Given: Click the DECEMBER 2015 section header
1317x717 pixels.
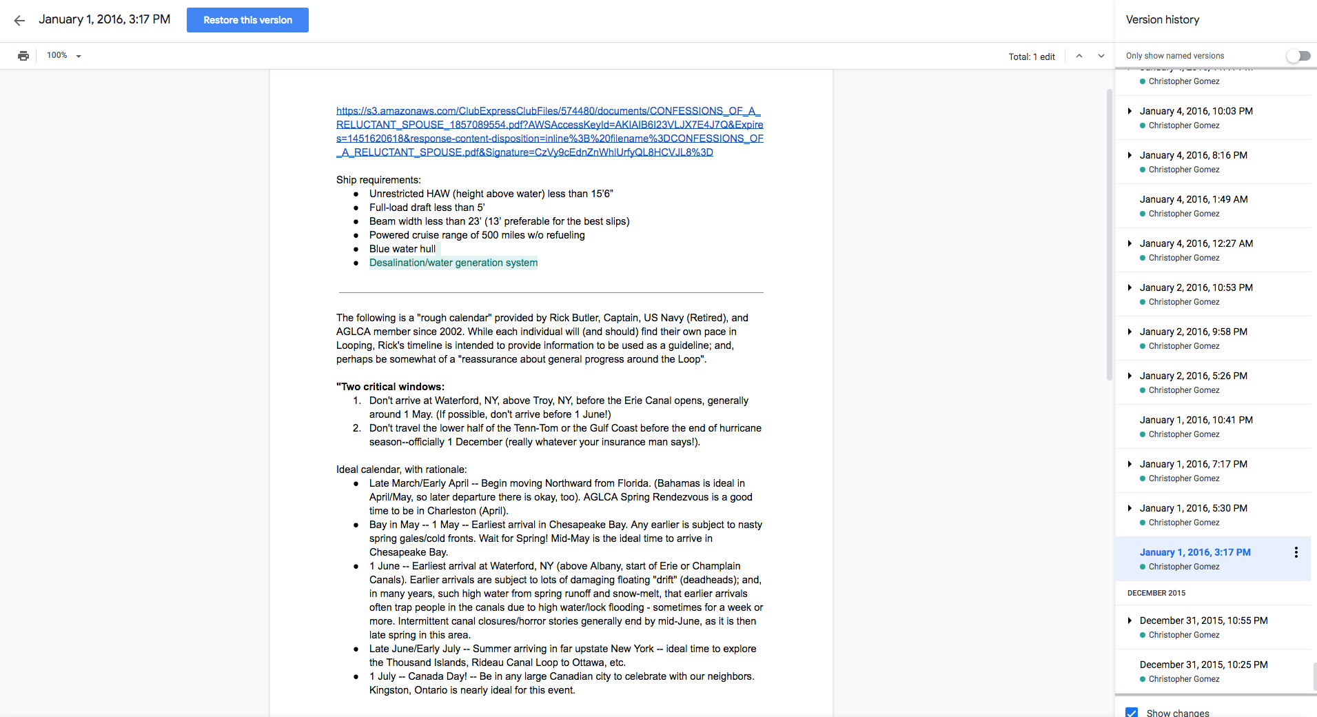Looking at the screenshot, I should tap(1156, 593).
